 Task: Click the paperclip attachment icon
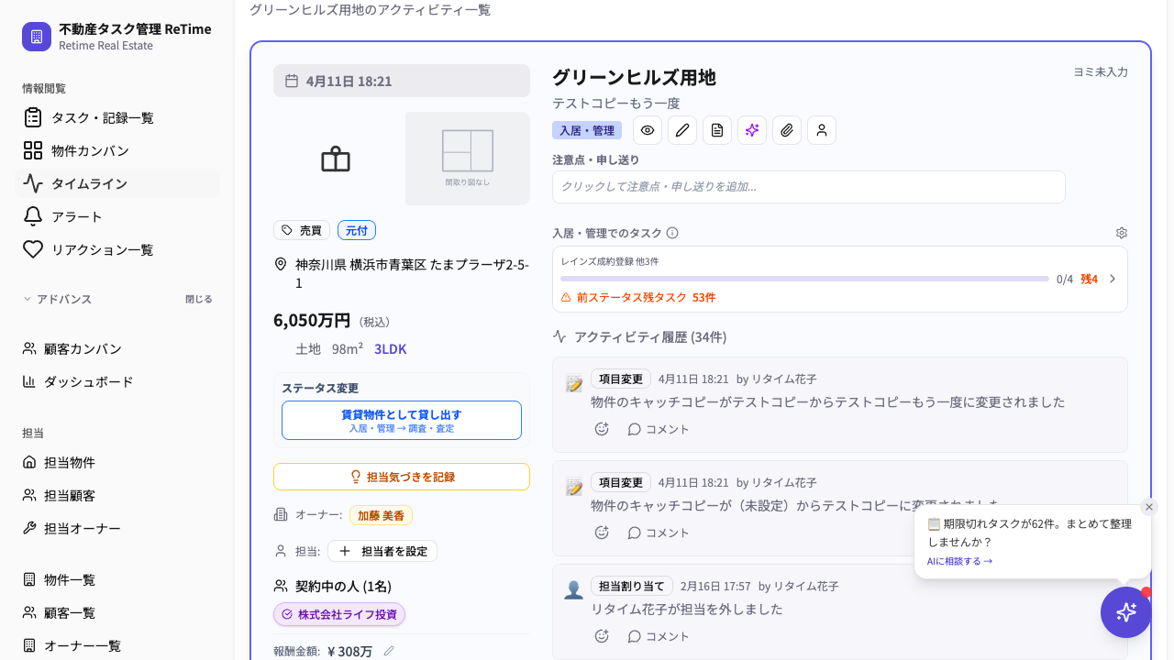tap(787, 130)
